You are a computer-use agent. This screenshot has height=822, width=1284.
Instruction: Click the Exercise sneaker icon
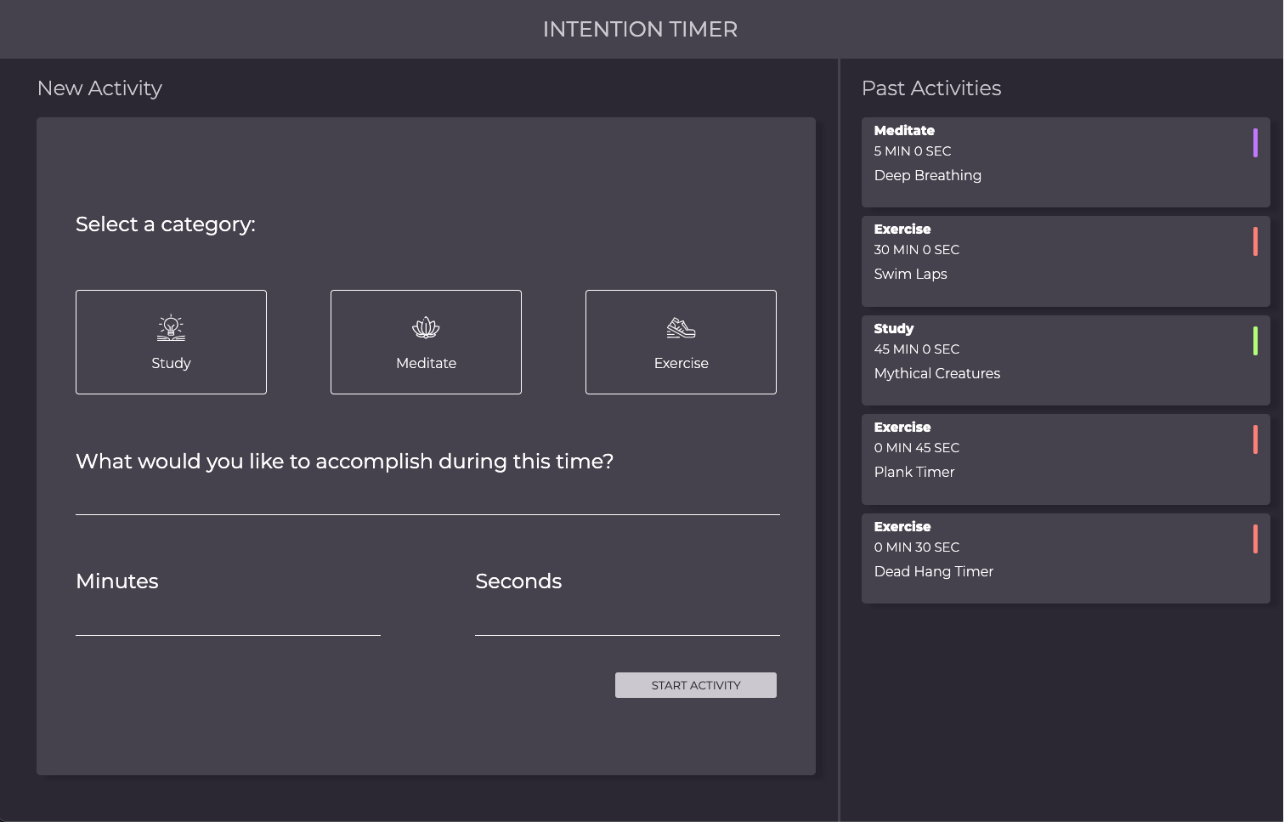(681, 327)
